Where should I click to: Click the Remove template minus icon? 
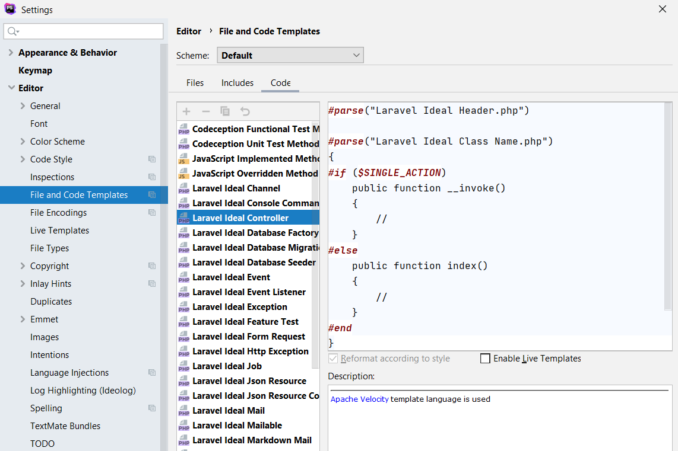[206, 111]
